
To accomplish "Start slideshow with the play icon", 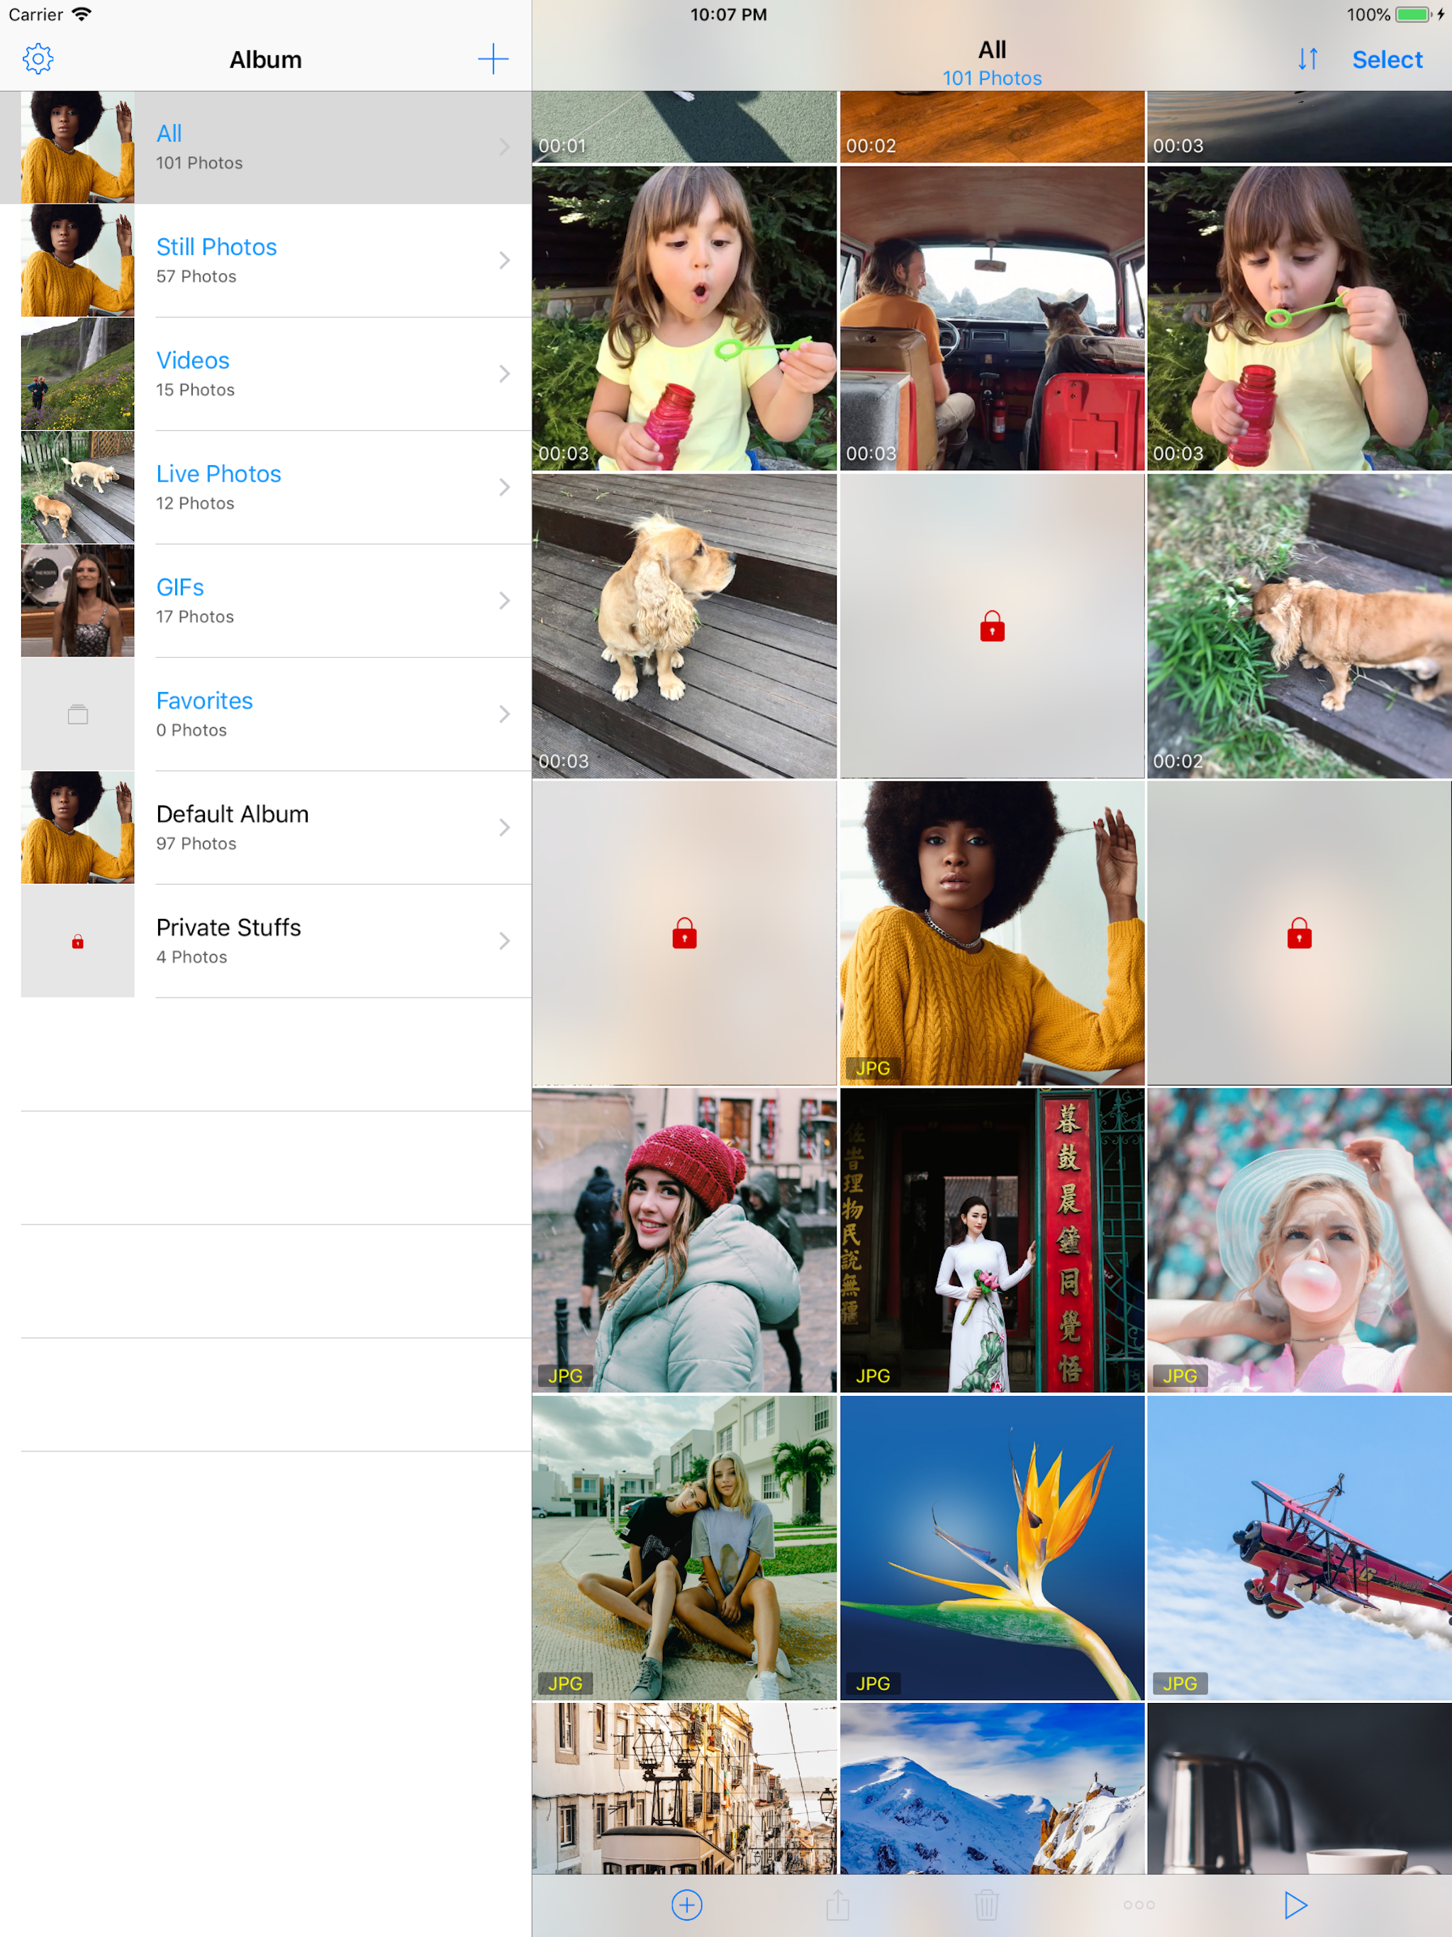I will 1295,1904.
